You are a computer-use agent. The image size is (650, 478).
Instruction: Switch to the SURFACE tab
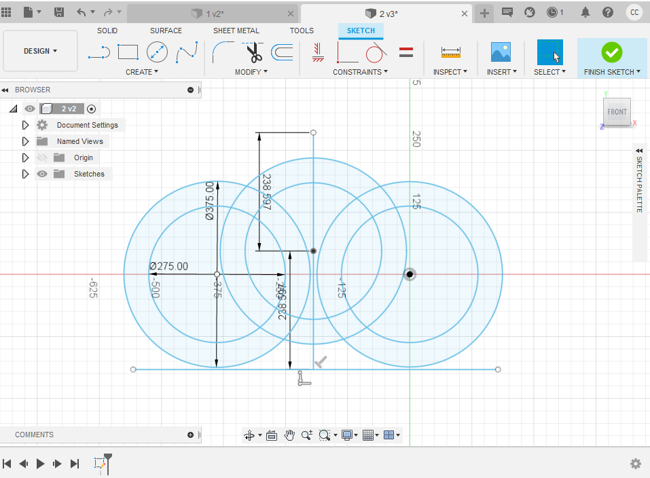click(x=166, y=31)
